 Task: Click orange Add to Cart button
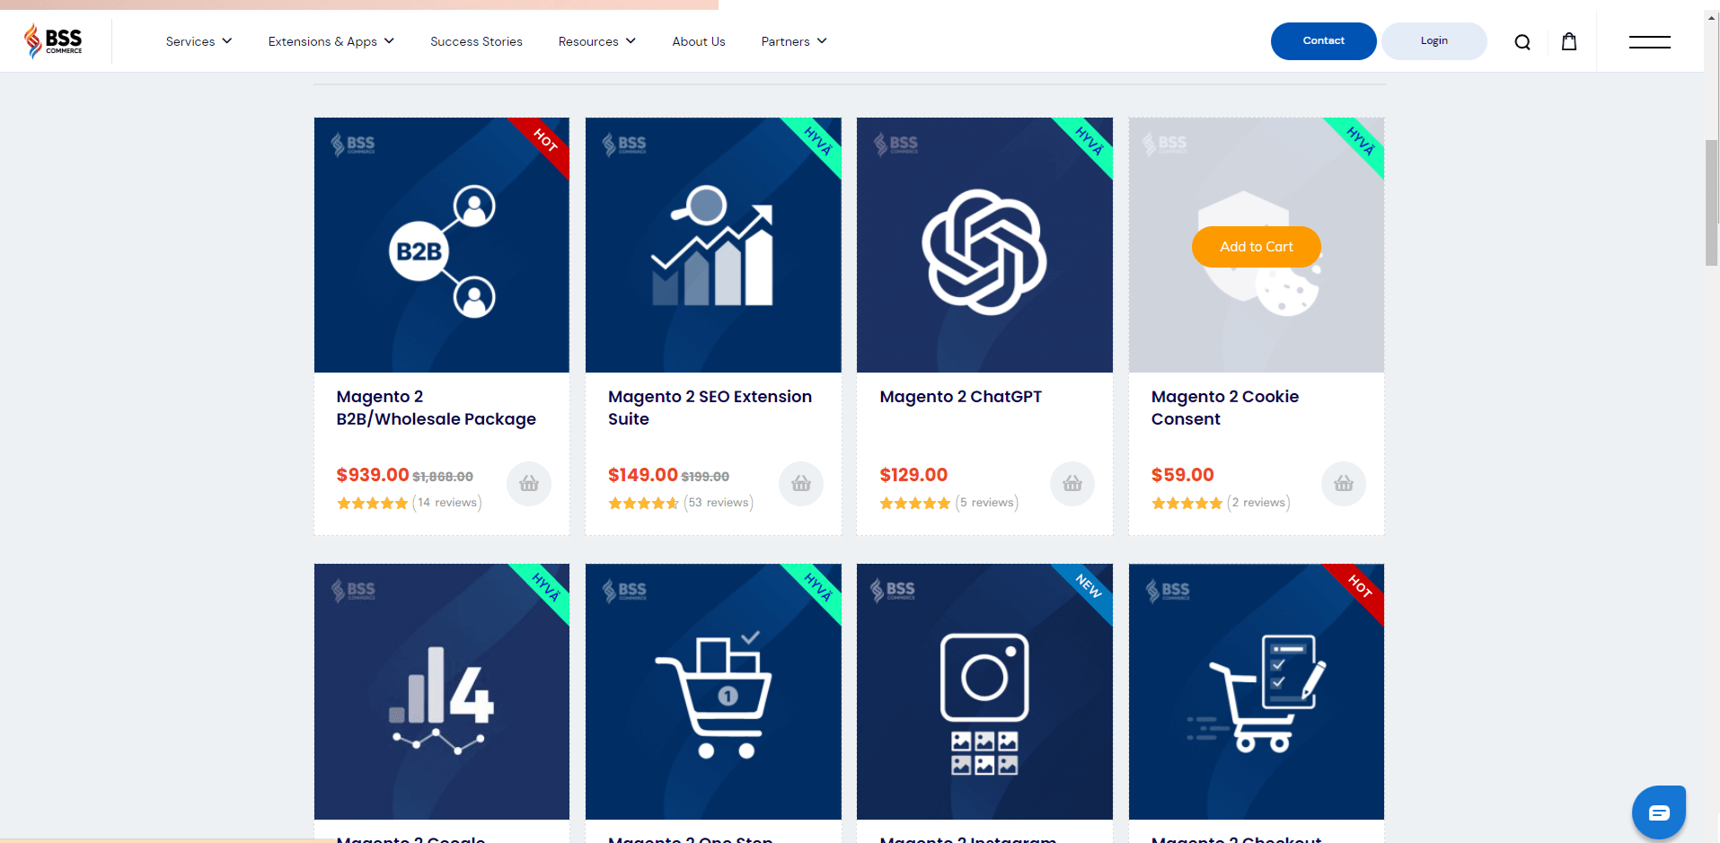coord(1256,247)
